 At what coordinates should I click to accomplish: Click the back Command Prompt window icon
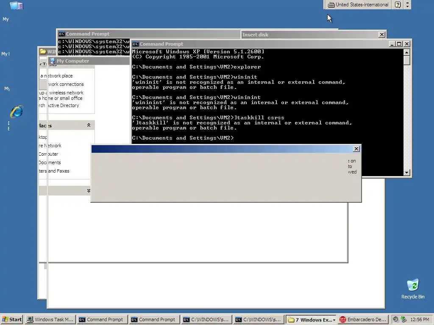pos(61,34)
